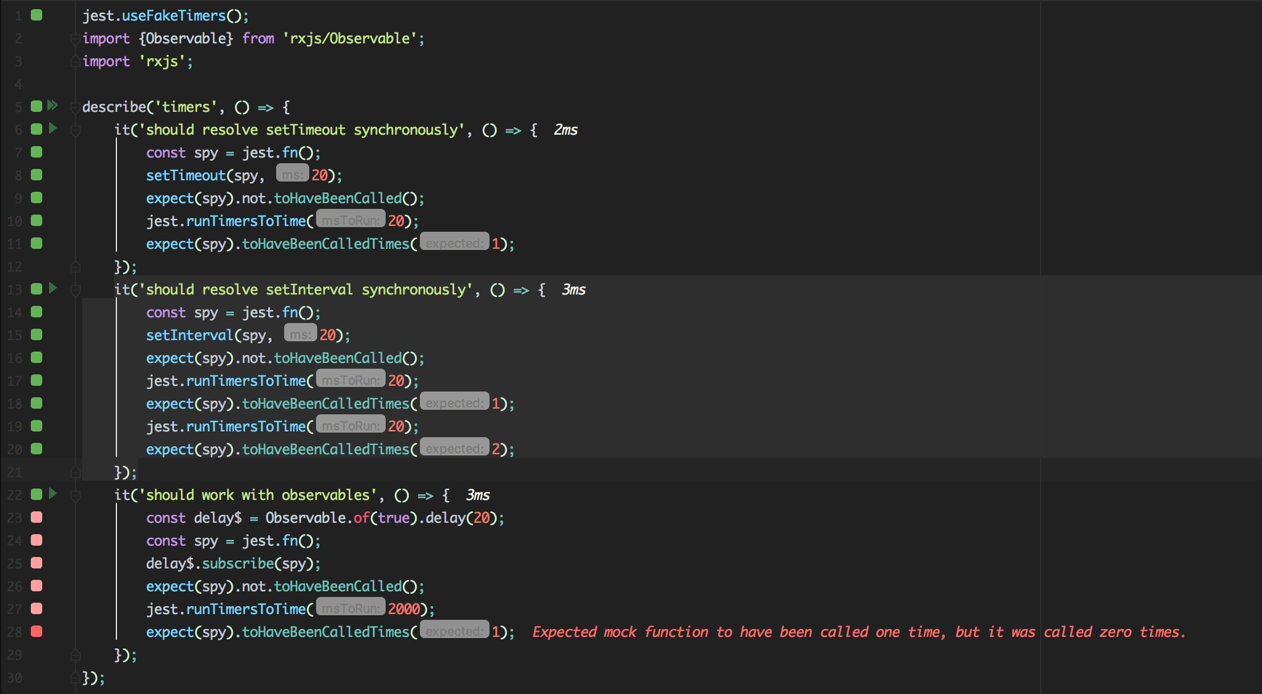Viewport: 1262px width, 694px height.
Task: Click 'msToRun:' hint on line 27
Action: 351,607
